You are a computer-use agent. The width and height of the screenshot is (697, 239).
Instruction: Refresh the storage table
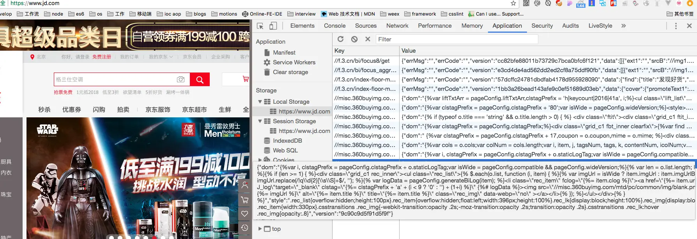[340, 39]
